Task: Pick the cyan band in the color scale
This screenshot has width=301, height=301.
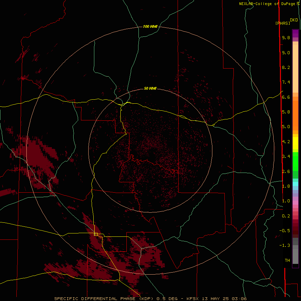Action: (295, 184)
